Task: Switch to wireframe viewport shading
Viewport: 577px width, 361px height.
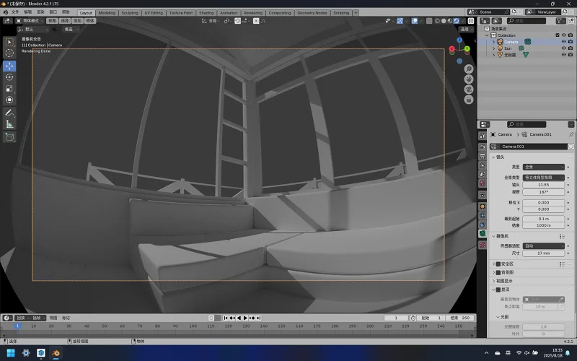Action: 437,21
